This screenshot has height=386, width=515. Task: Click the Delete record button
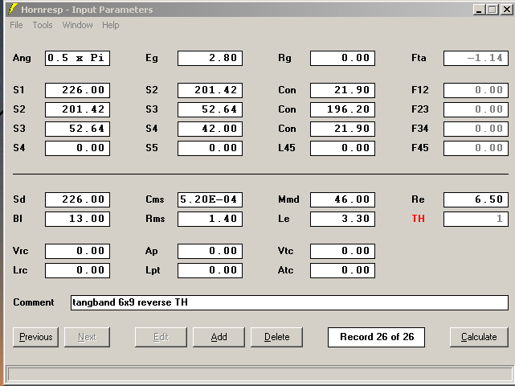[x=276, y=337]
